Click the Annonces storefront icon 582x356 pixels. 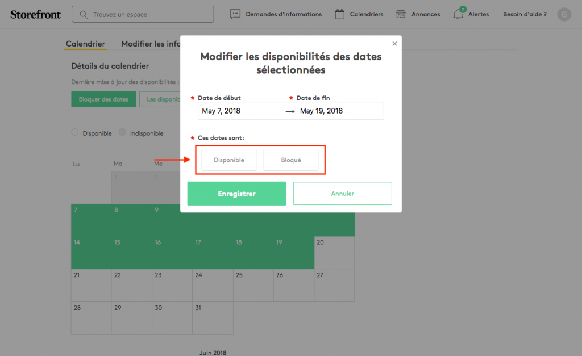coord(401,14)
